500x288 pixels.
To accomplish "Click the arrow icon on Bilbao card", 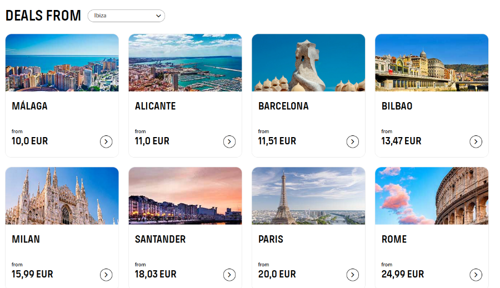I will click(x=476, y=142).
